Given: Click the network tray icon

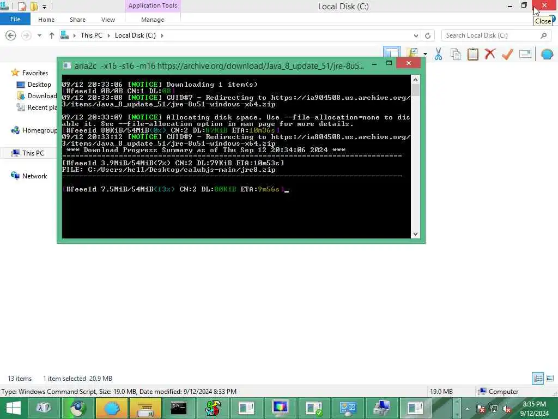Looking at the screenshot, I should tap(493, 409).
